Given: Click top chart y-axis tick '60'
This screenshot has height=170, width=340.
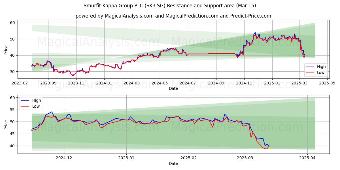Looking at the screenshot, I should click(x=13, y=23).
